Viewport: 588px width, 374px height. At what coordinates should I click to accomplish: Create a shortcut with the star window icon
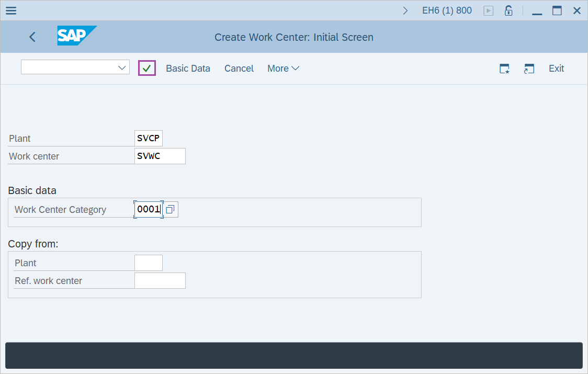coord(504,69)
